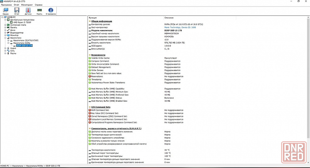Click the 100 °C dangerous temperature threshold value
Image resolution: width=310 pixels, height=168 pixels.
coord(167,153)
